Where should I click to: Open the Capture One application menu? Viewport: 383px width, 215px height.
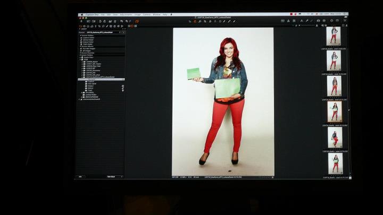tap(92, 15)
